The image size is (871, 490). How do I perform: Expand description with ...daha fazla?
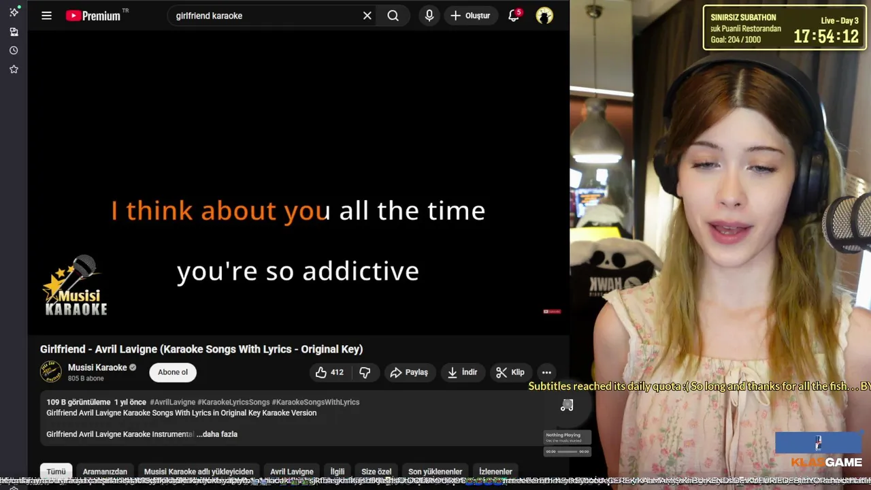click(217, 434)
